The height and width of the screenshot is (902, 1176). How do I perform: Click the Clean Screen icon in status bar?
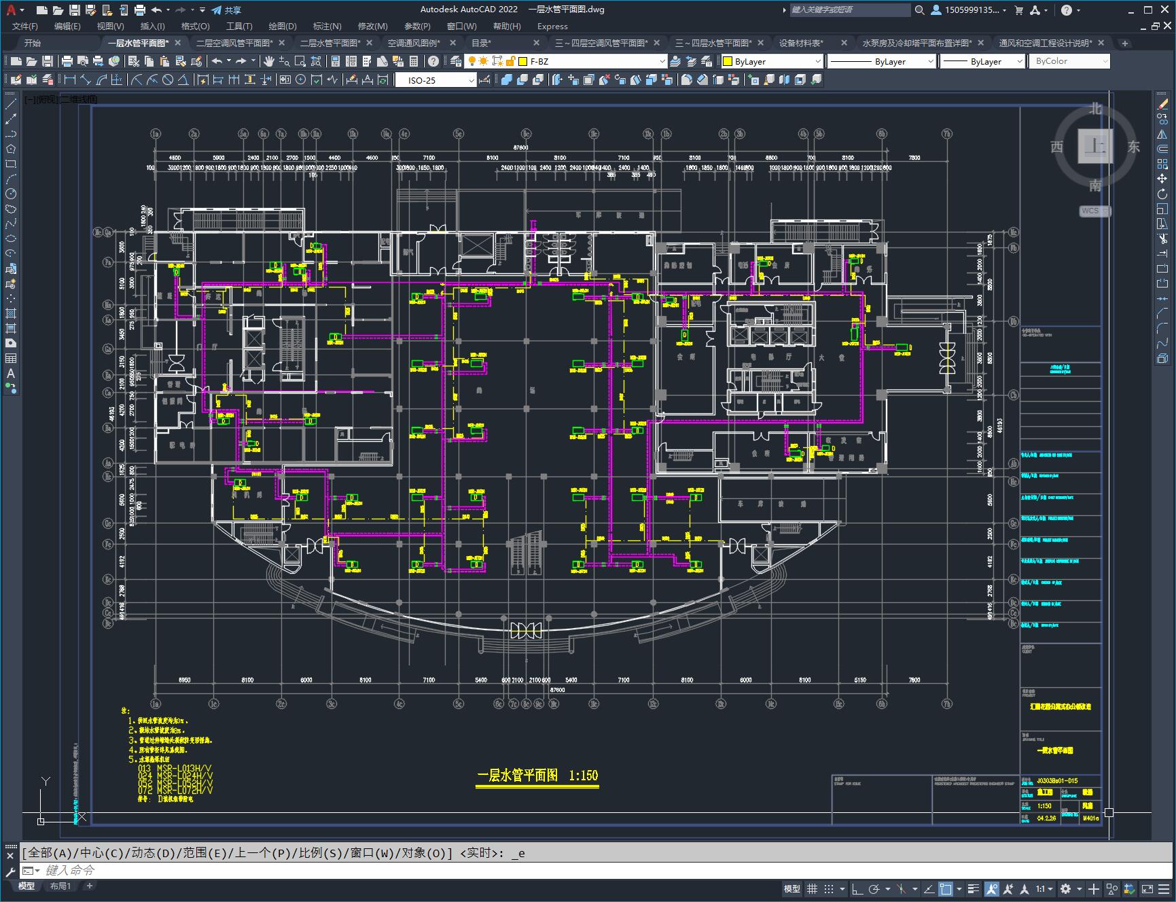click(x=1147, y=888)
